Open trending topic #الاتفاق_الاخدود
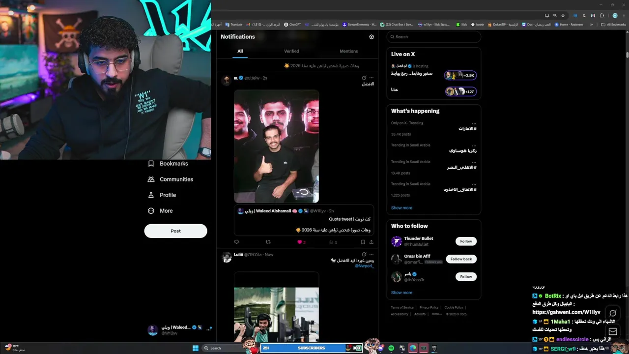The height and width of the screenshot is (354, 629). pyautogui.click(x=460, y=190)
